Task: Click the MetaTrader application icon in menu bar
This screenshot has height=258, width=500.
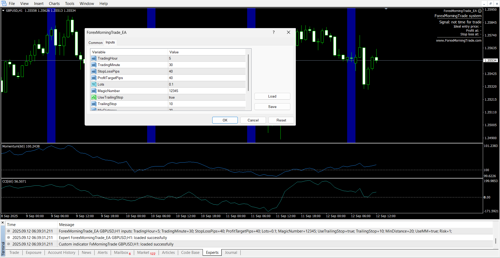Action: [4, 4]
